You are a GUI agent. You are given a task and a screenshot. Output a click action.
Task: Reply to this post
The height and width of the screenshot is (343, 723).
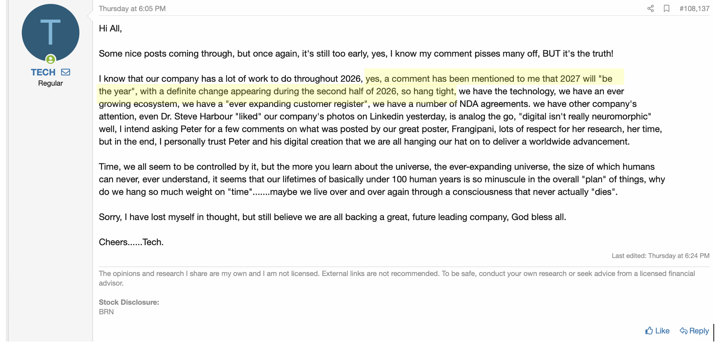(x=694, y=330)
